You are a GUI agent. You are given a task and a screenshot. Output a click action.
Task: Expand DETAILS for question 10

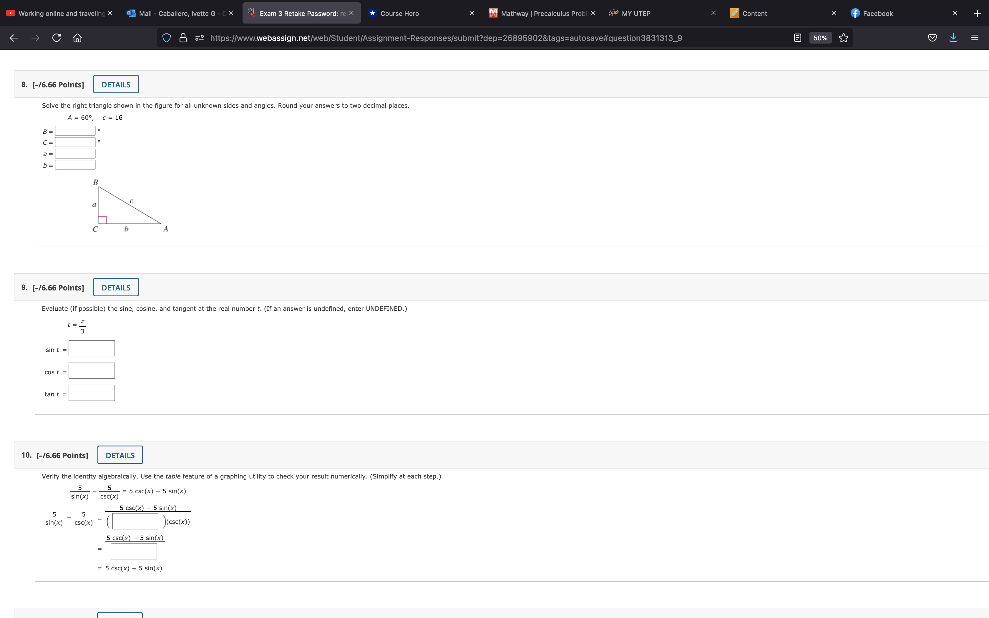(x=120, y=455)
